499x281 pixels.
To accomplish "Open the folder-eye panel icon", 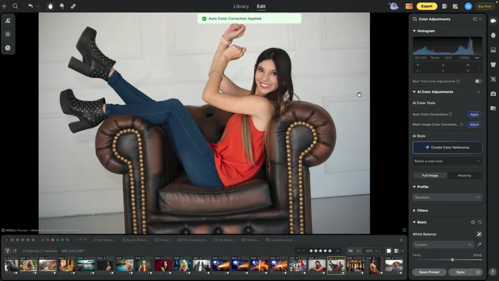I will (x=493, y=108).
